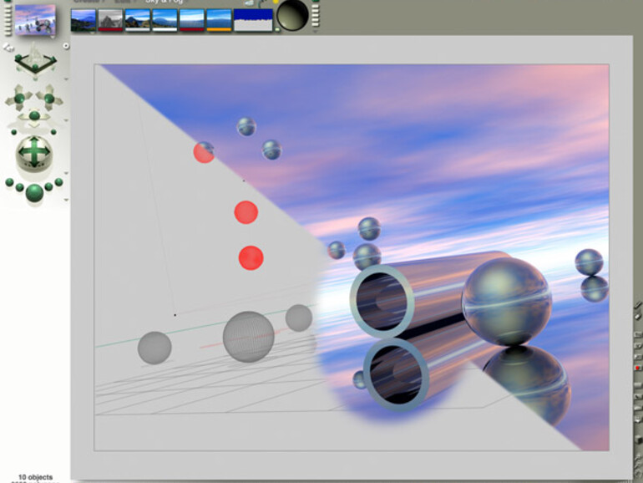Pick the red swatch under the grayscale thumbnail
The height and width of the screenshot is (483, 643).
(111, 29)
